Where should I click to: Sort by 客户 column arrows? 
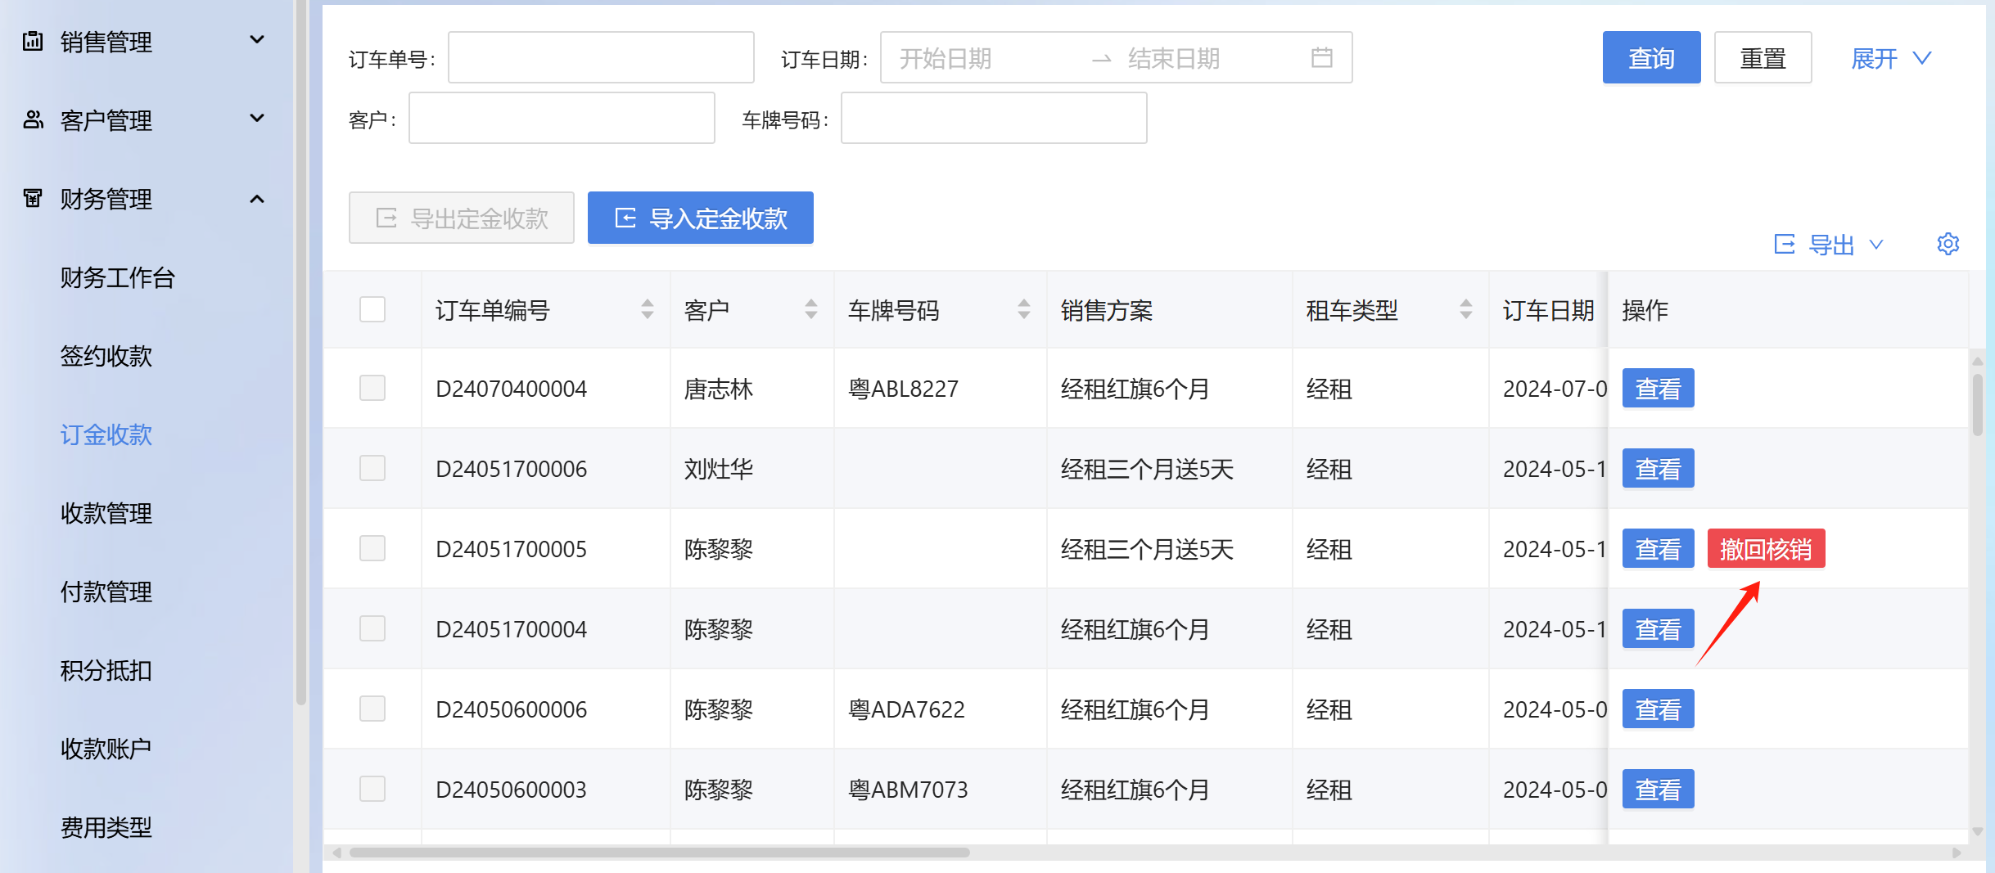[x=810, y=309]
